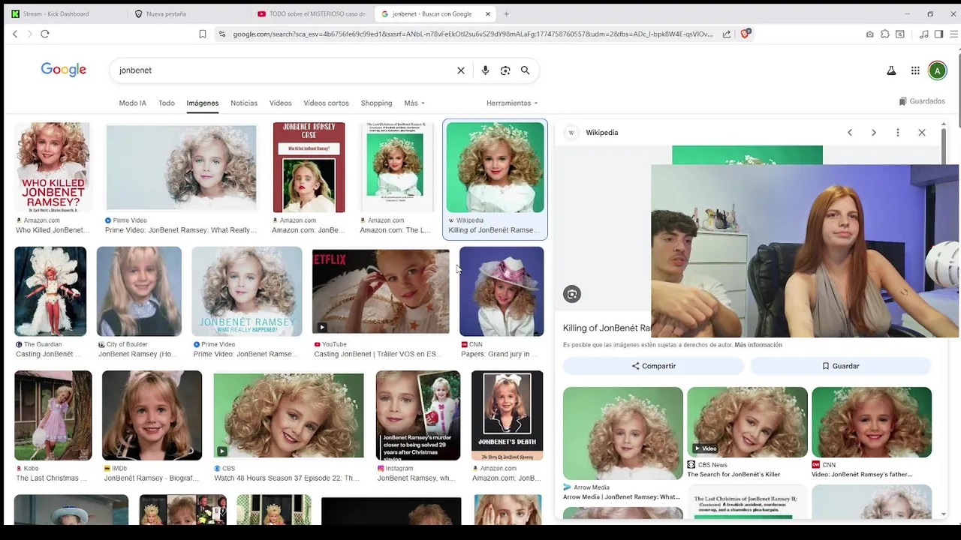The height and width of the screenshot is (540, 961).
Task: Open the Who Killed JonBenet Amazon thumbnail
Action: 53,167
